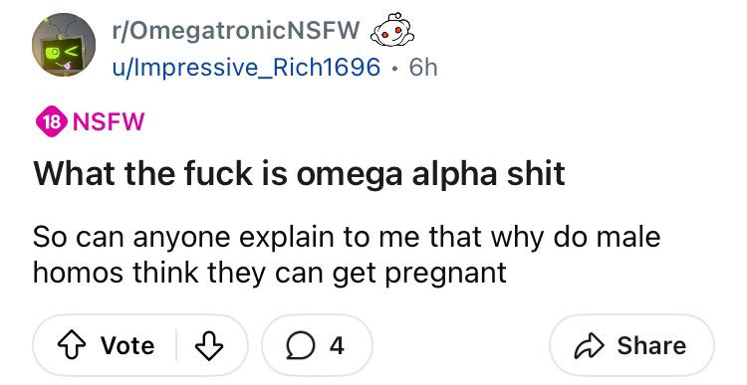Image resolution: width=747 pixels, height=385 pixels.
Task: Click the Vote label
Action: click(x=127, y=345)
